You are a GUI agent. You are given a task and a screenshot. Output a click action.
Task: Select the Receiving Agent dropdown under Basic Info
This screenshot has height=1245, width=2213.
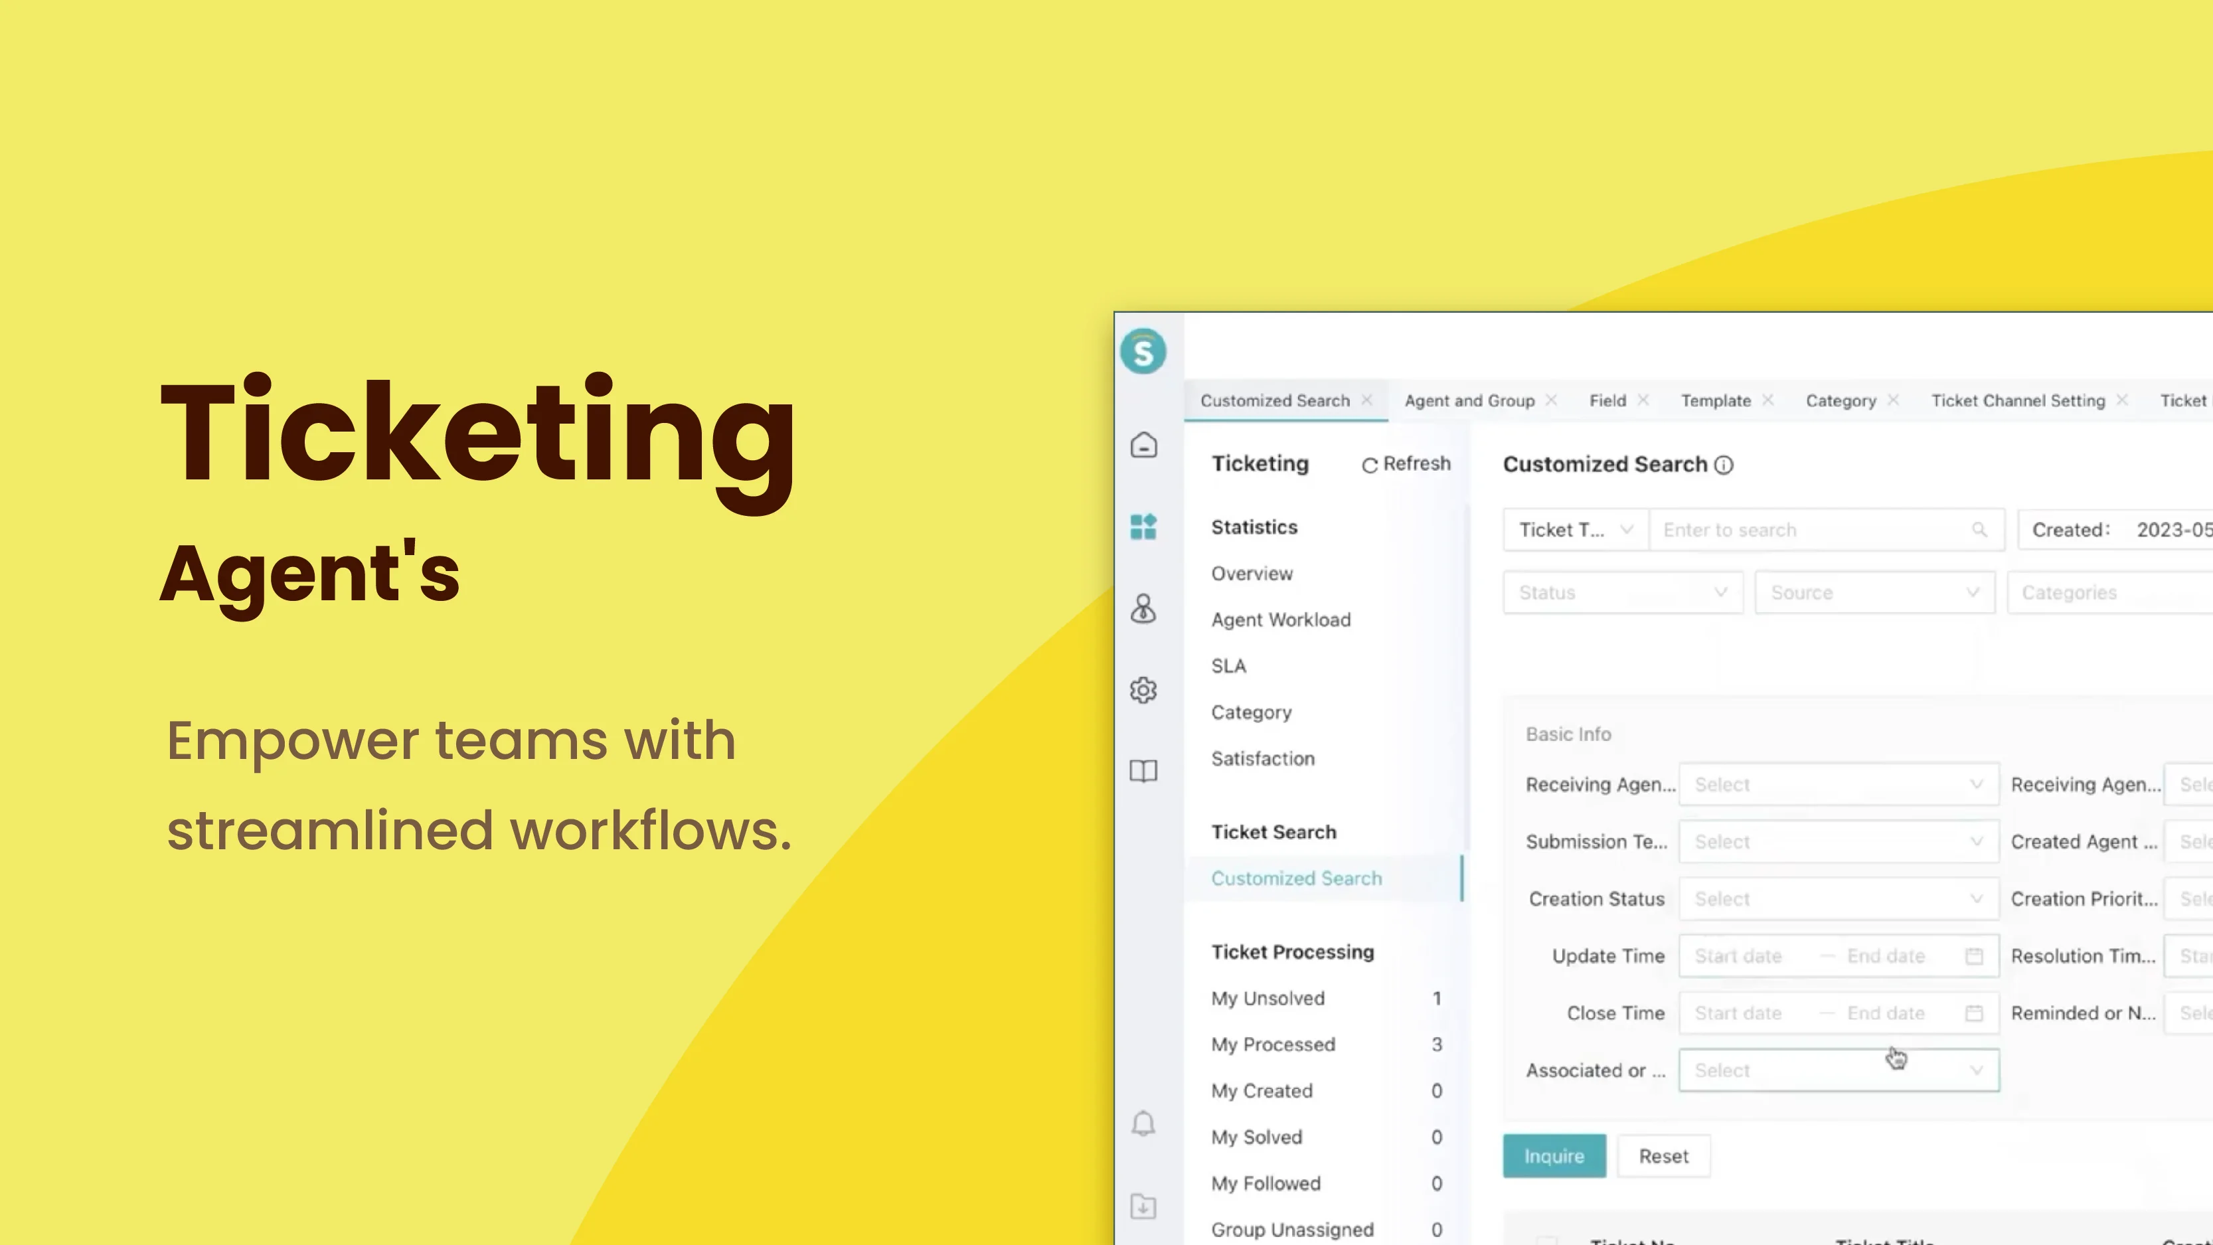[1838, 783]
